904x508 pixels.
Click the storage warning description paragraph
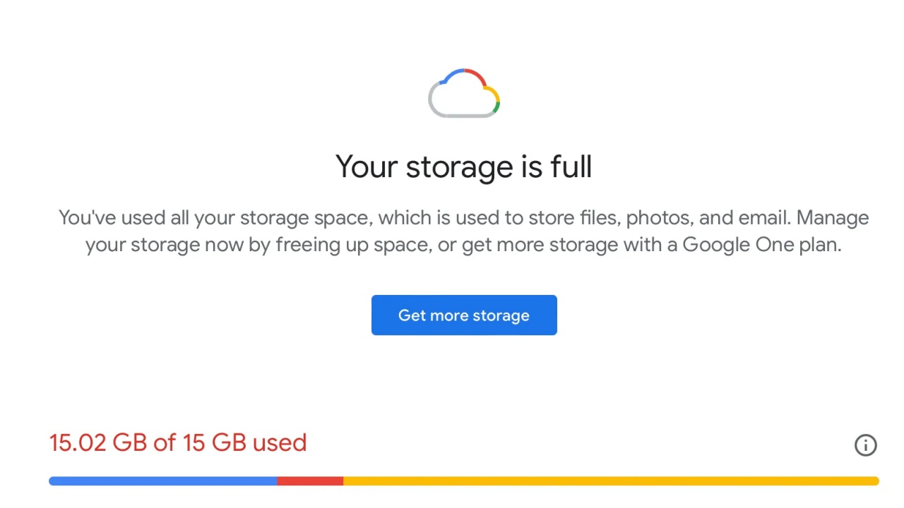pyautogui.click(x=463, y=231)
